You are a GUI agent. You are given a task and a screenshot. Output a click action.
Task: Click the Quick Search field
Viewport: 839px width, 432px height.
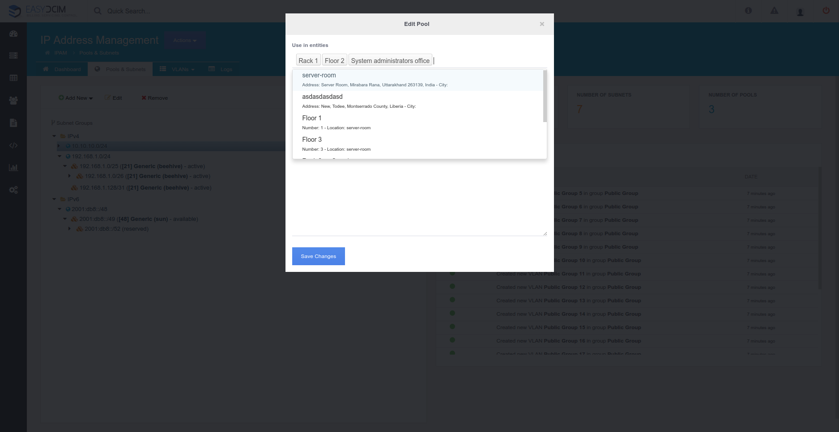pos(129,11)
